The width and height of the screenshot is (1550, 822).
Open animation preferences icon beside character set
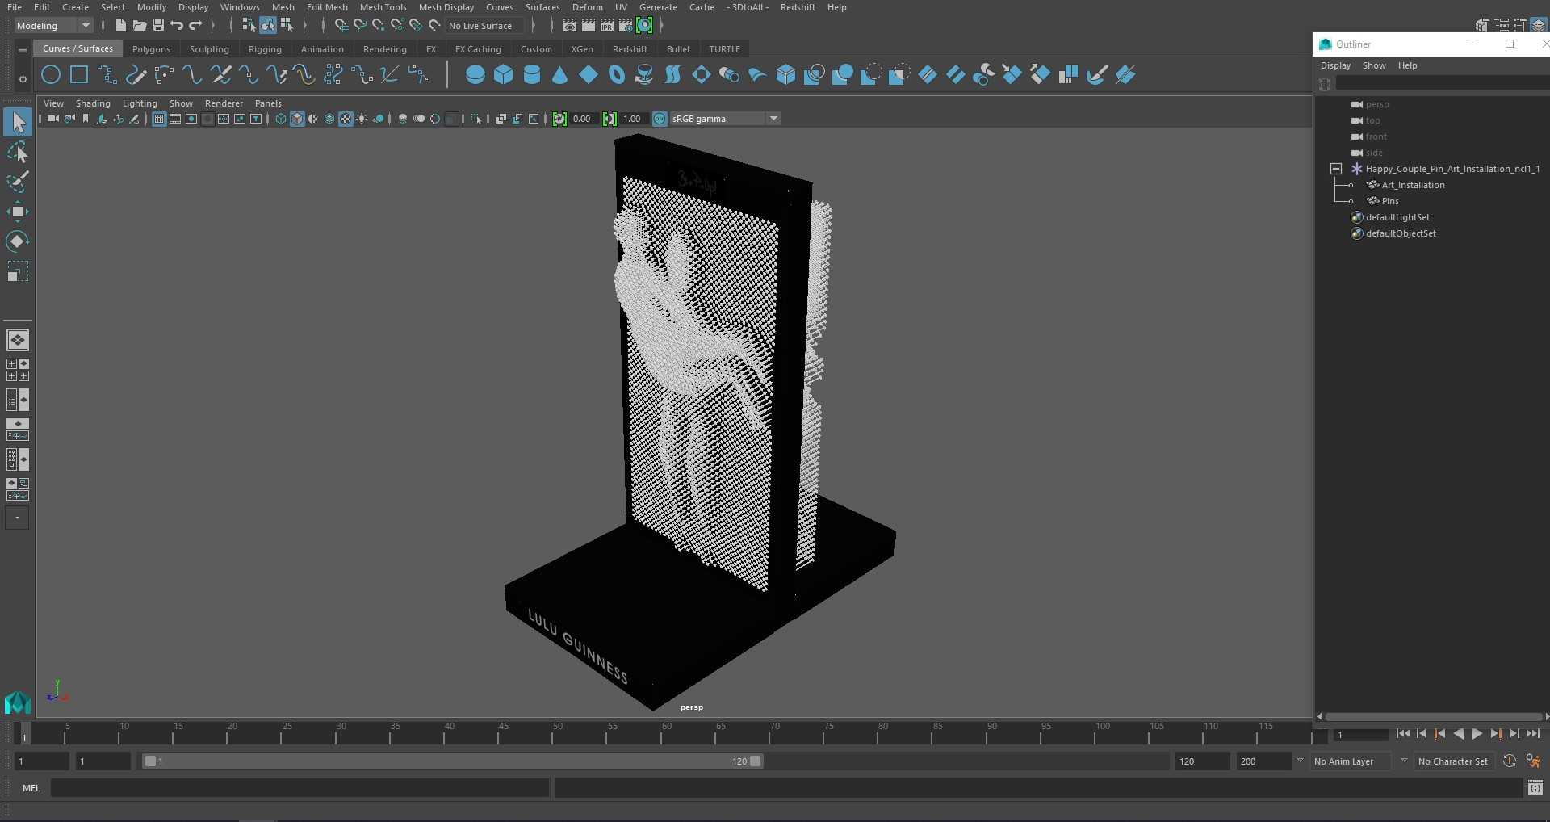coord(1533,761)
